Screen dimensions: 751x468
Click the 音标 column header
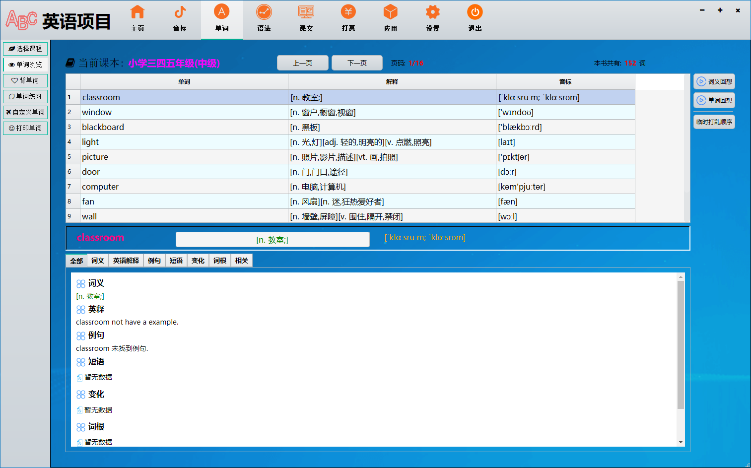(x=565, y=82)
